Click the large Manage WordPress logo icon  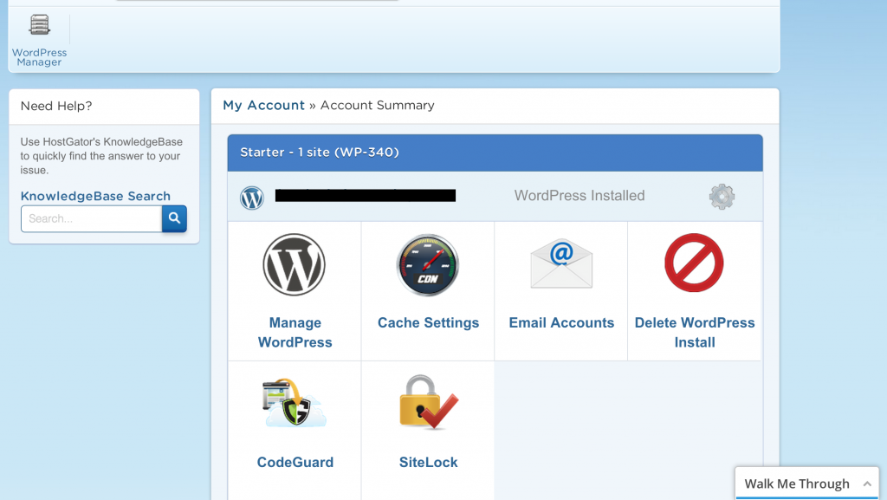point(295,264)
